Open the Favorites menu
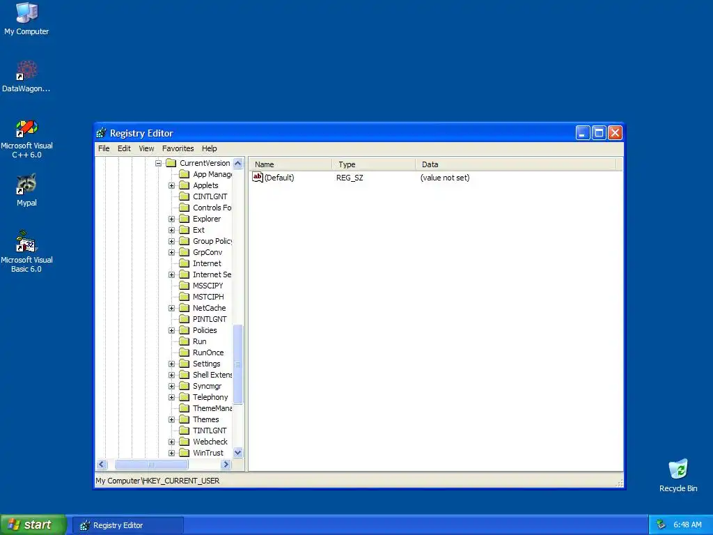The width and height of the screenshot is (713, 535). [178, 148]
